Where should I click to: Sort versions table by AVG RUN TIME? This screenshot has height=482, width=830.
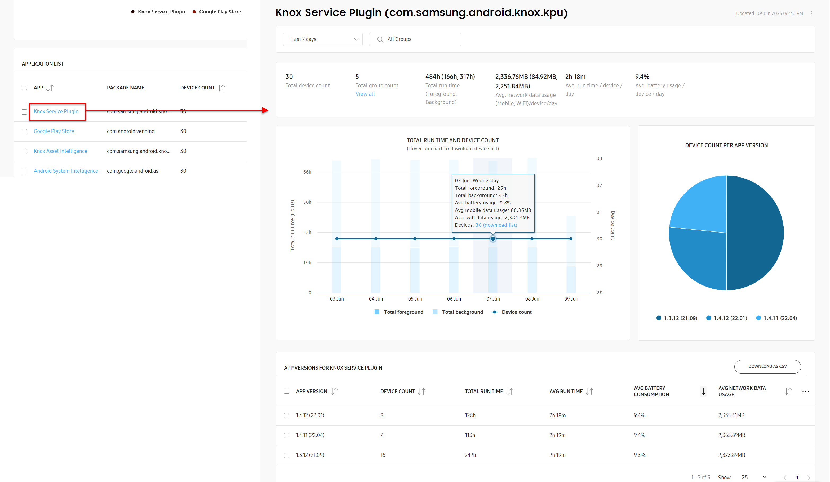coord(589,392)
